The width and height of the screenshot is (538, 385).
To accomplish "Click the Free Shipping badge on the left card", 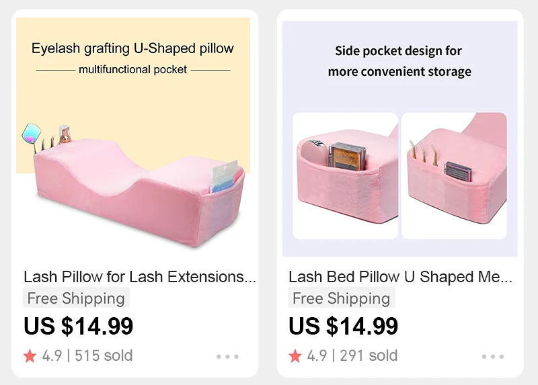I will (x=76, y=298).
